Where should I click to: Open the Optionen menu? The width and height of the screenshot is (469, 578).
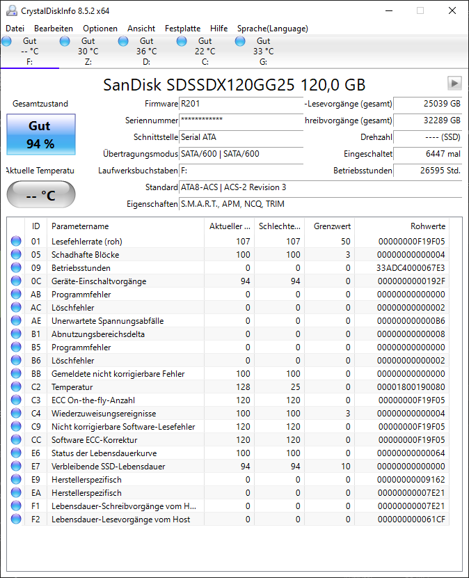pyautogui.click(x=100, y=29)
